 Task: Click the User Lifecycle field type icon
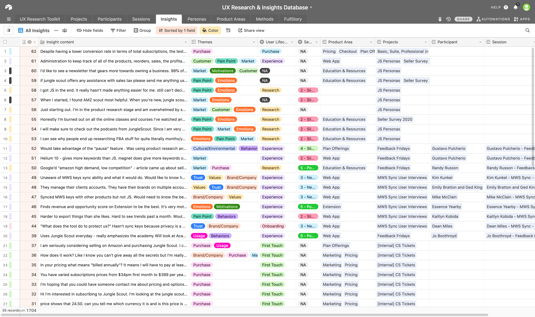(262, 42)
